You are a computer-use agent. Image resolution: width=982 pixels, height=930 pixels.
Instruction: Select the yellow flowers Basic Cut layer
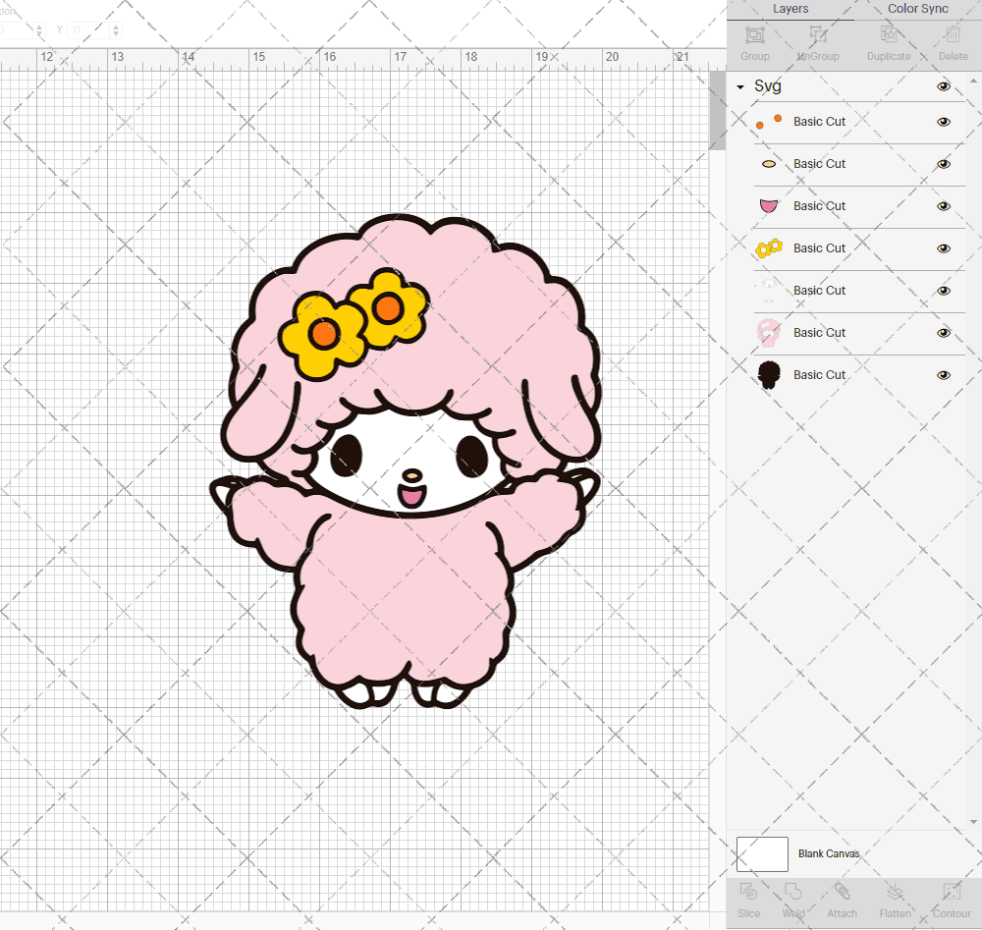(x=819, y=247)
